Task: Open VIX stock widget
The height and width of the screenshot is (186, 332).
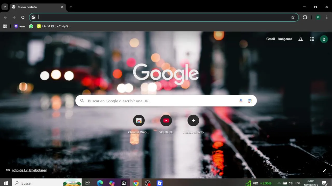Action: point(259,183)
